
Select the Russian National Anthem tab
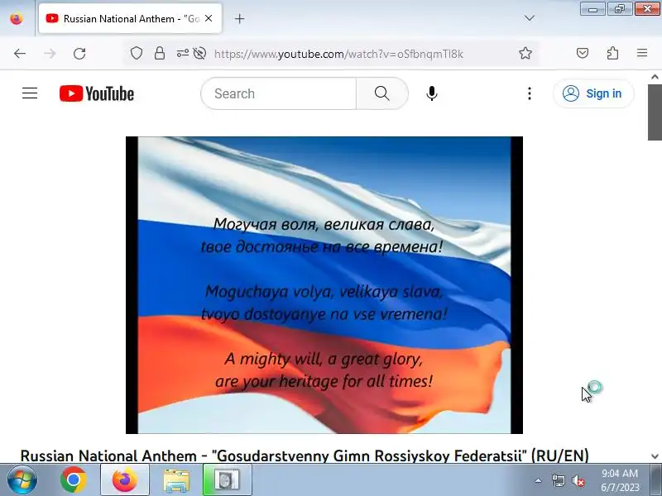pyautogui.click(x=130, y=18)
